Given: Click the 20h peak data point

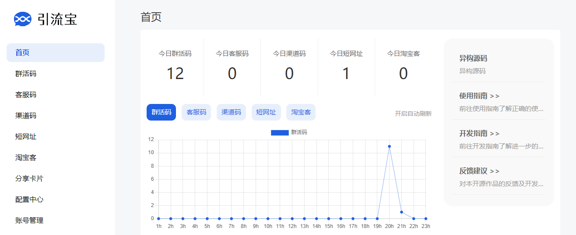Looking at the screenshot, I should (389, 146).
